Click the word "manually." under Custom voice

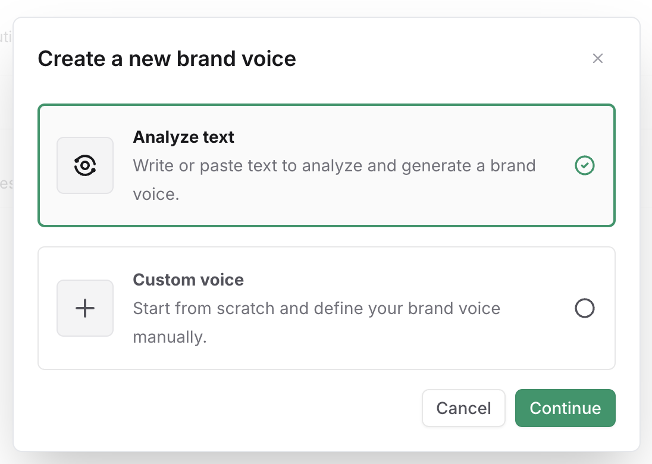(169, 337)
